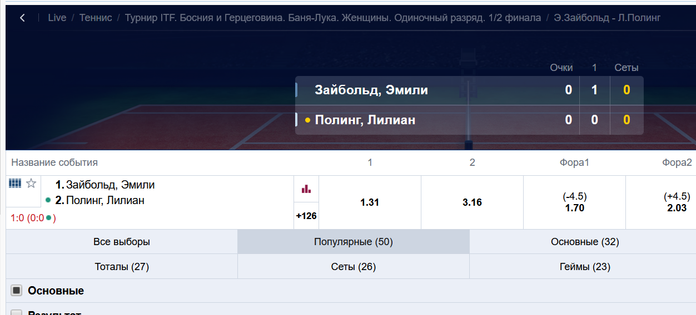Expand additional +126 markets
This screenshot has width=696, height=315.
coord(306,216)
